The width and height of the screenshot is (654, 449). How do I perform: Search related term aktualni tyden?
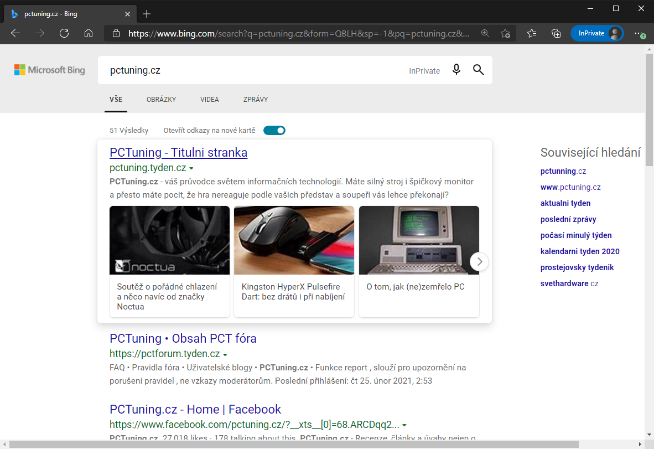[565, 203]
